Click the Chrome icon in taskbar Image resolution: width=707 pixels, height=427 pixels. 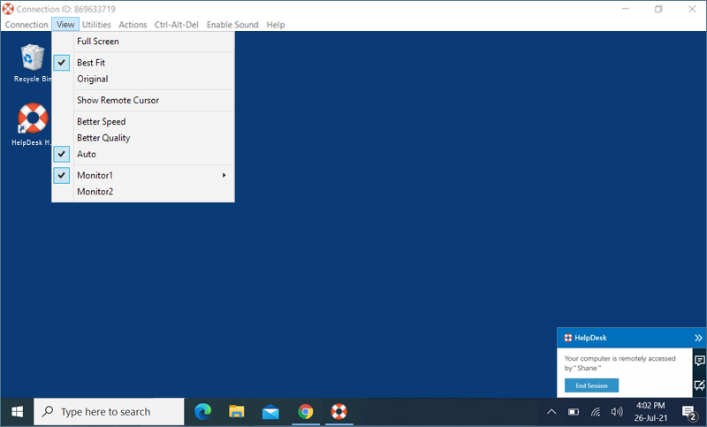pos(305,411)
